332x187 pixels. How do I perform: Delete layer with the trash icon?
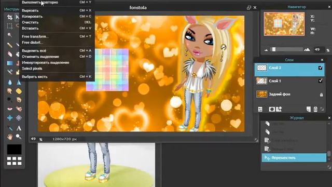tap(315, 109)
